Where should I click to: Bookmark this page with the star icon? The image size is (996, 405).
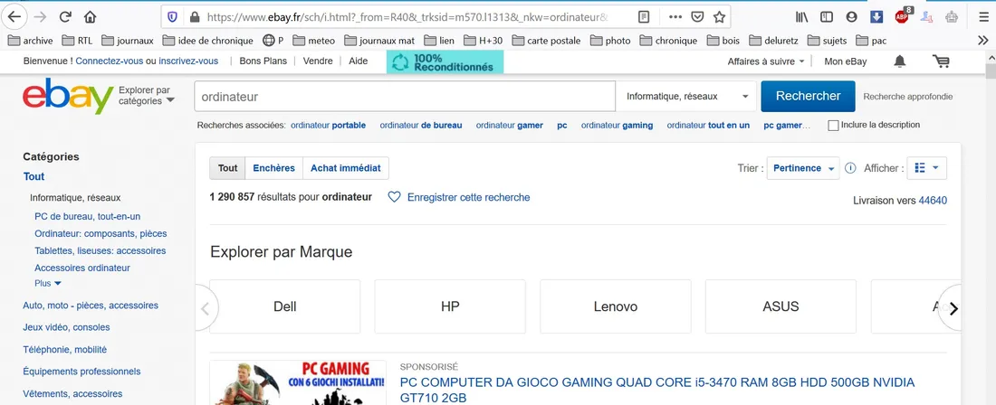coord(719,16)
